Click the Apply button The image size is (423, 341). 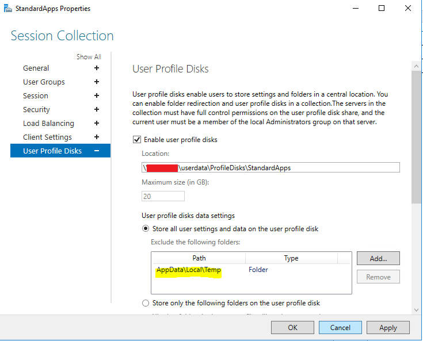pos(388,328)
